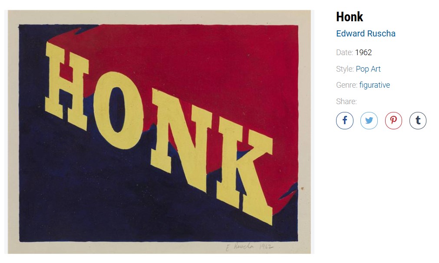
Task: Click the Share: label
Action: coord(347,101)
